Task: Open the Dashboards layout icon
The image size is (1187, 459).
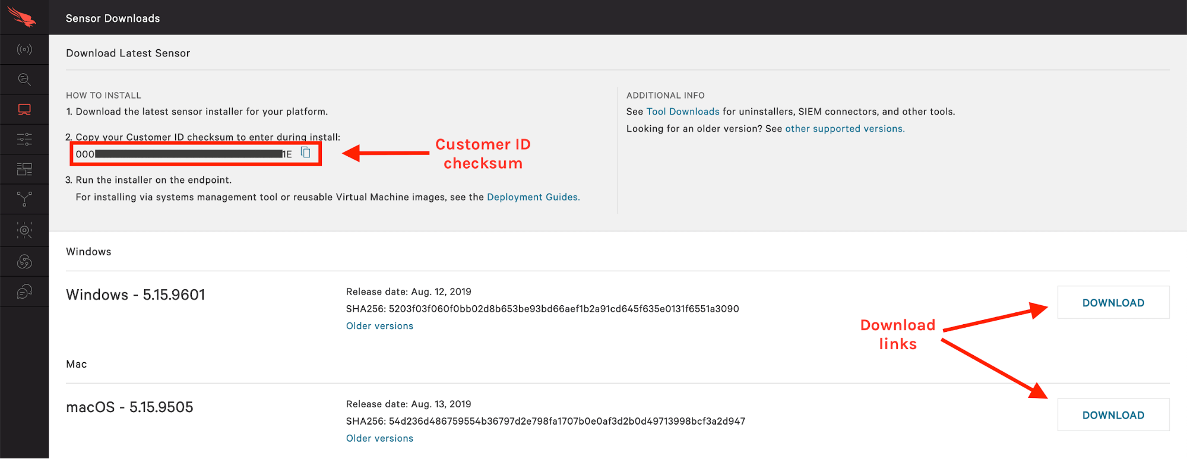Action: [24, 169]
